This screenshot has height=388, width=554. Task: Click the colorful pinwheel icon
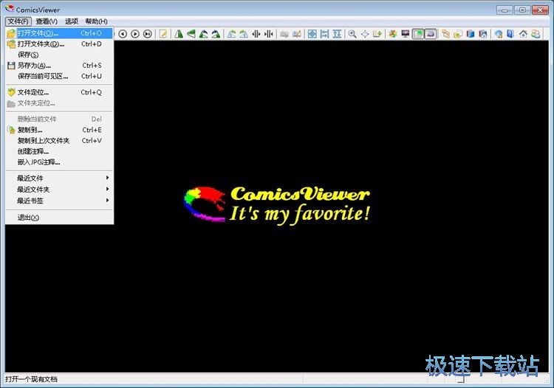(392, 34)
